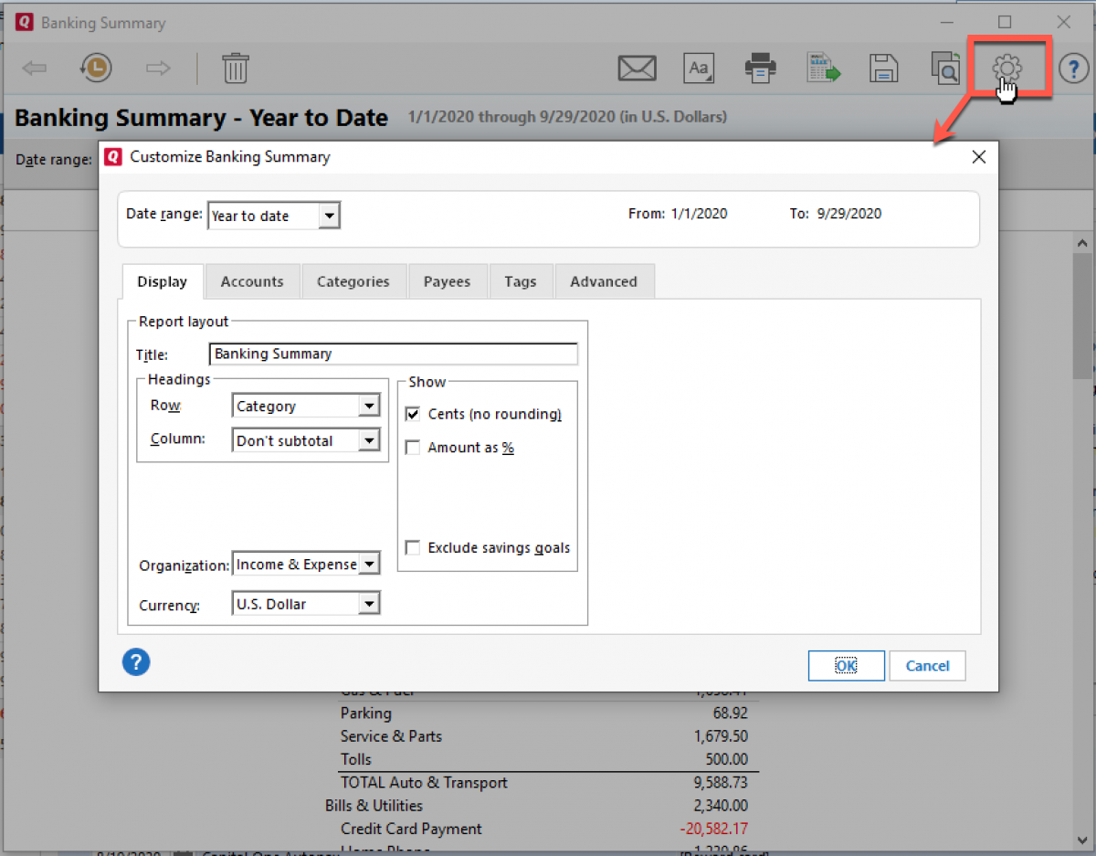This screenshot has height=856, width=1096.
Task: Click the -20,582.17 amount
Action: (x=714, y=829)
